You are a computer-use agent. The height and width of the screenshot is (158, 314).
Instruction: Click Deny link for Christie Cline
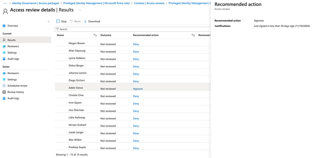tap(136, 96)
